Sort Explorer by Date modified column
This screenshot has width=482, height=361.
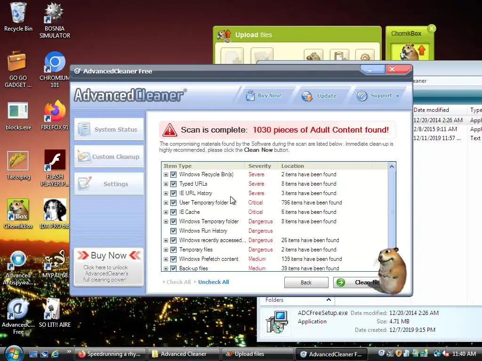(x=440, y=110)
